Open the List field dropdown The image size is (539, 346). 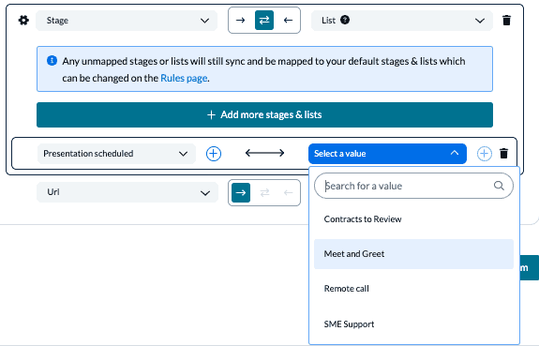402,21
